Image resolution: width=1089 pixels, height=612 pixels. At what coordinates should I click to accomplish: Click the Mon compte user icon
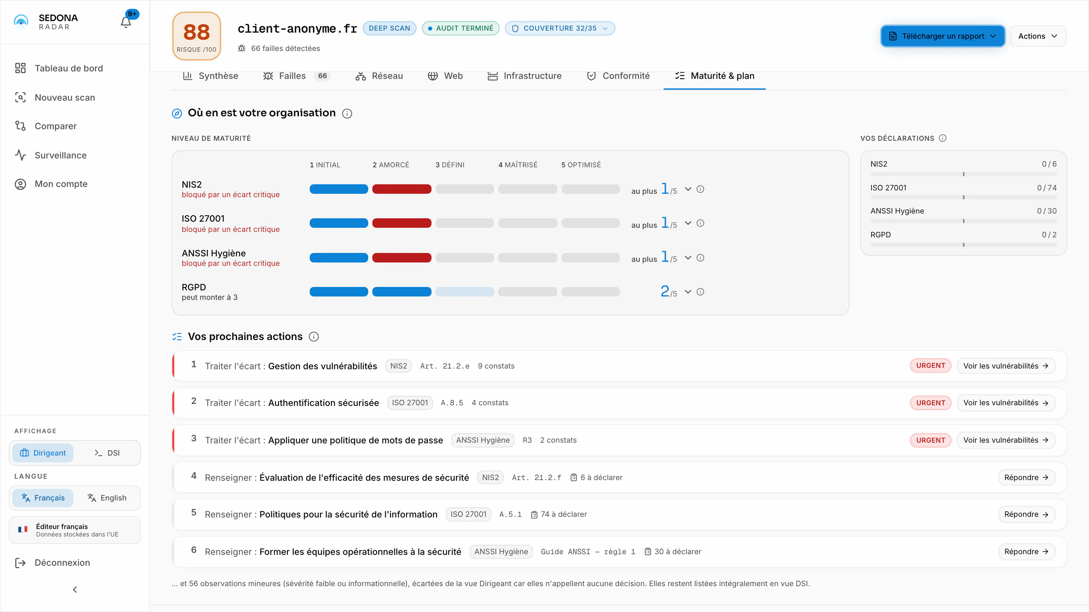coord(20,184)
